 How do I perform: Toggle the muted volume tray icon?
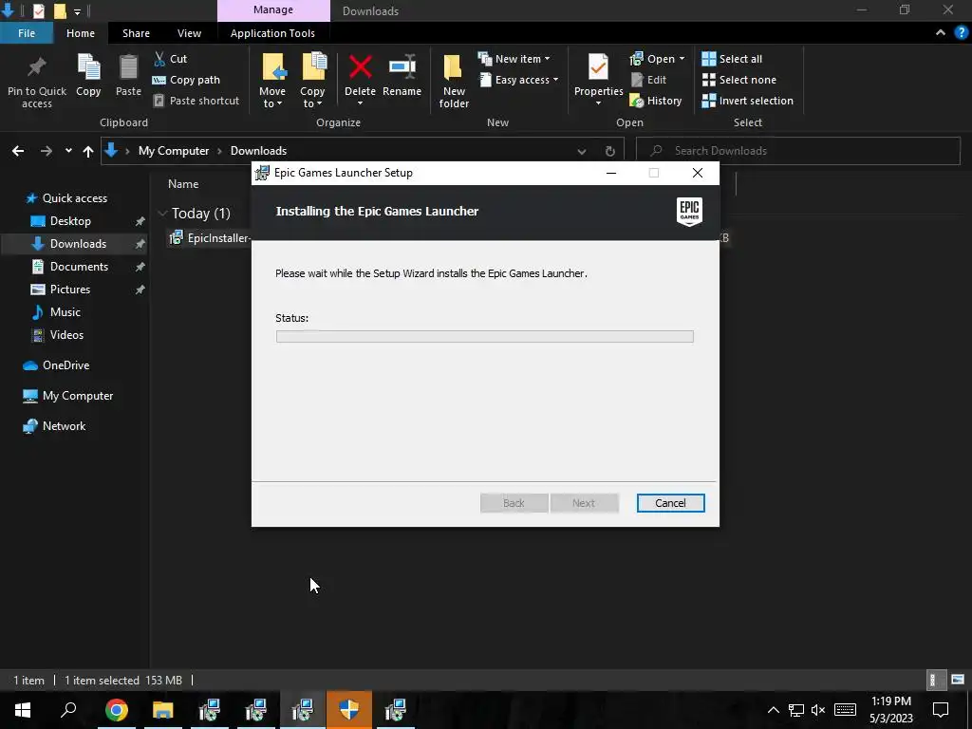click(x=818, y=710)
